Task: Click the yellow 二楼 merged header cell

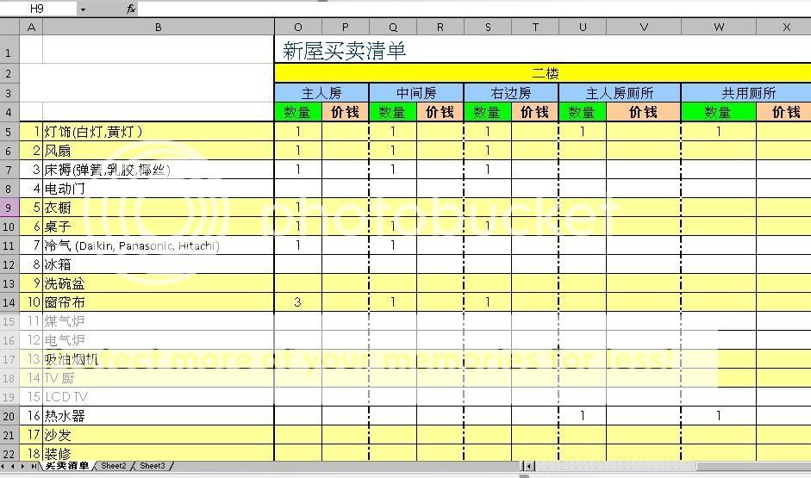Action: tap(543, 74)
